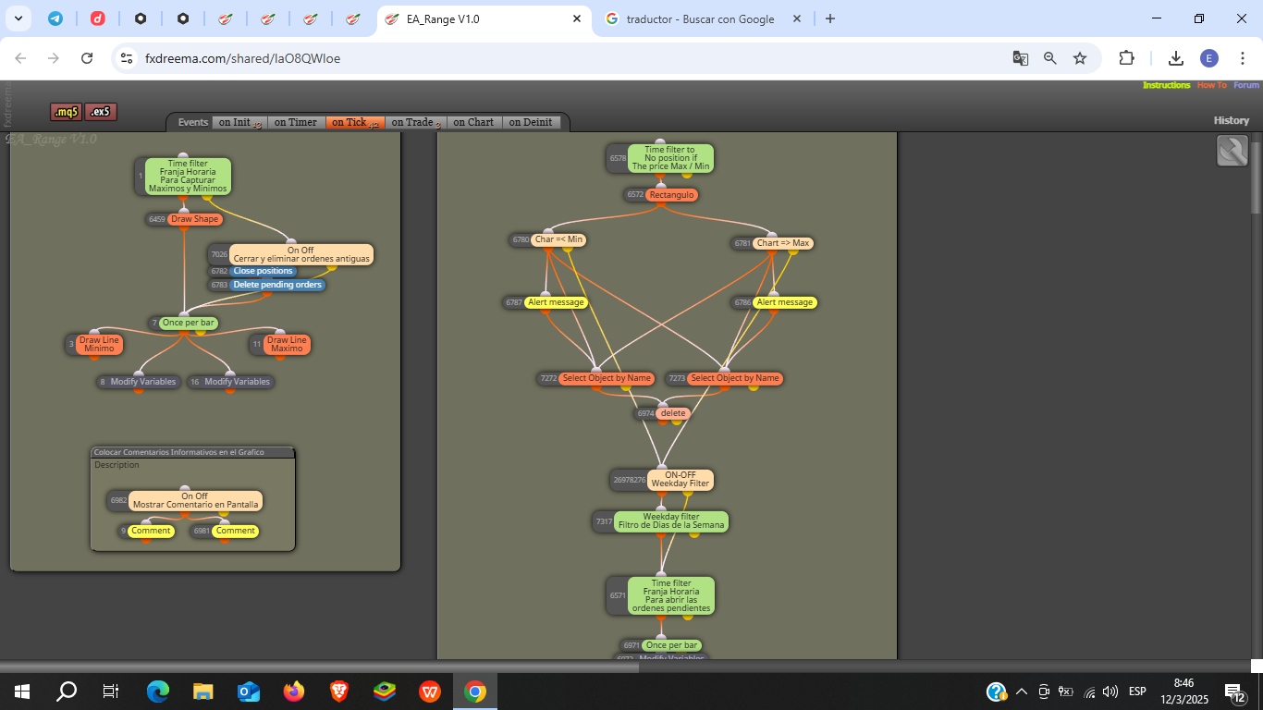
Task: Select the Draw Shape block 6459
Action: (194, 219)
